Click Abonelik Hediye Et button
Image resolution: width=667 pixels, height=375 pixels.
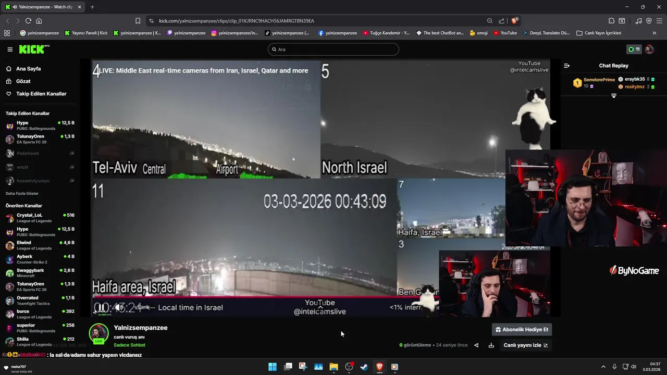coord(522,329)
